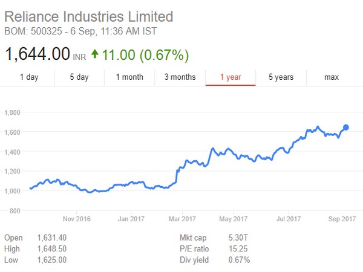
Task: Select the 1 year tab
Action: point(231,77)
